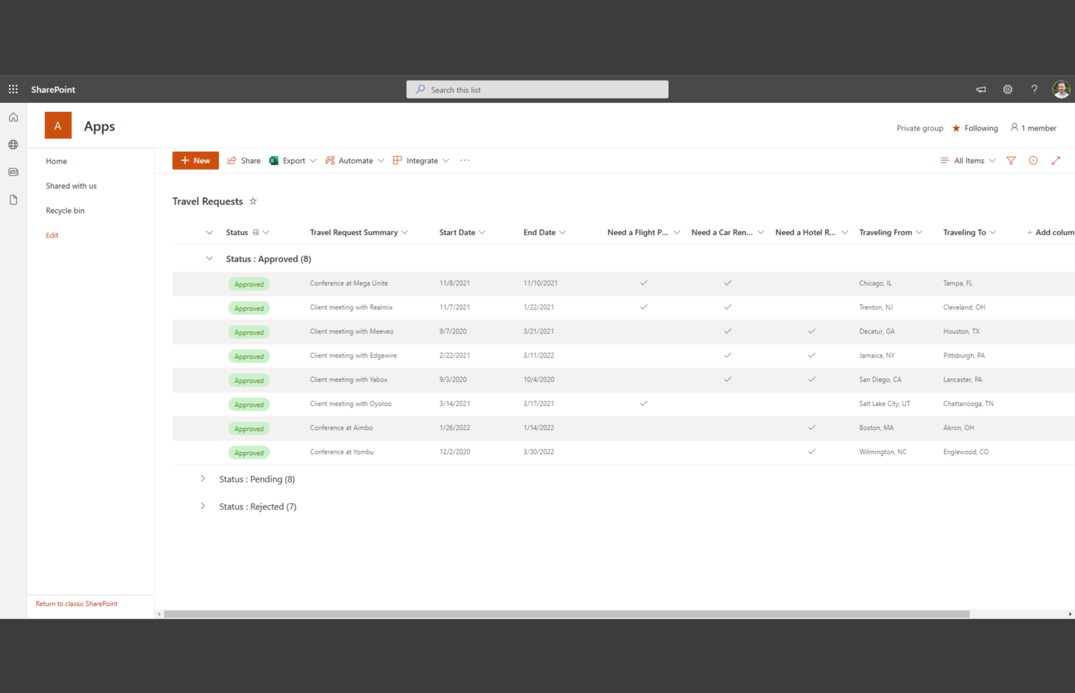
Task: Click the Settings gear icon
Action: (x=1007, y=89)
